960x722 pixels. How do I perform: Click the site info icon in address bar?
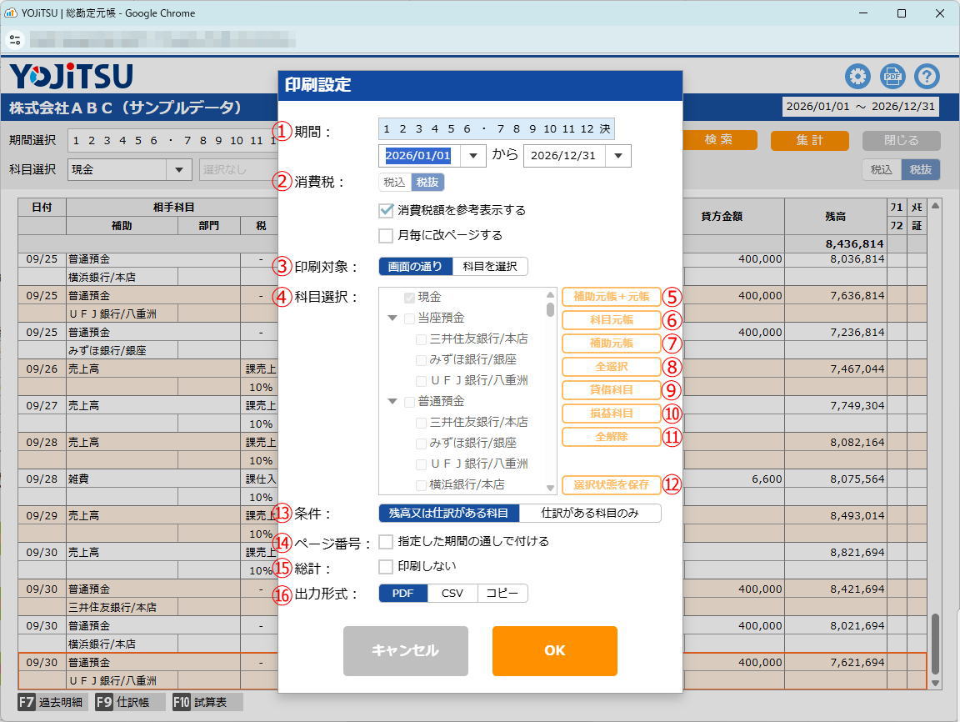tap(15, 39)
